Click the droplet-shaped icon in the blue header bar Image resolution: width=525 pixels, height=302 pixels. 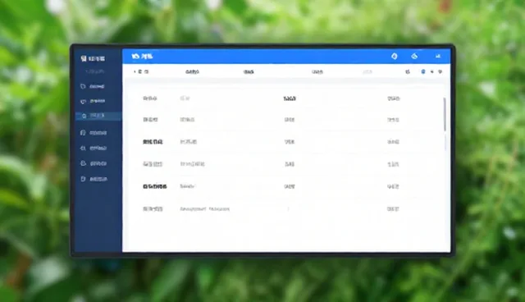tap(395, 57)
